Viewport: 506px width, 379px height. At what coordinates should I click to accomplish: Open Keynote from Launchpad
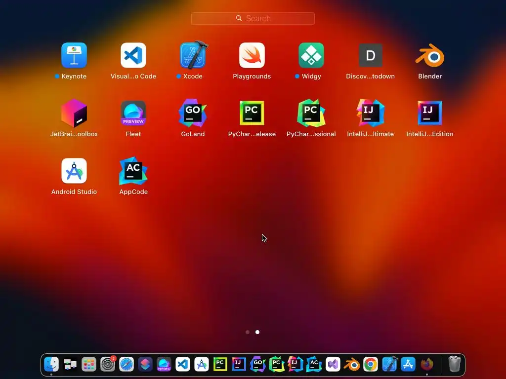coord(74,55)
